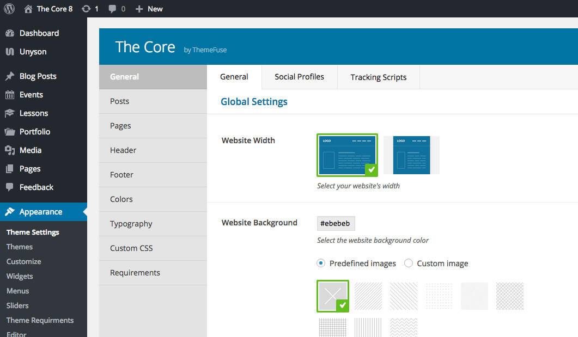Viewport: 578px width, 337px height.
Task: Open Pages settings in the options menu
Action: [x=153, y=126]
